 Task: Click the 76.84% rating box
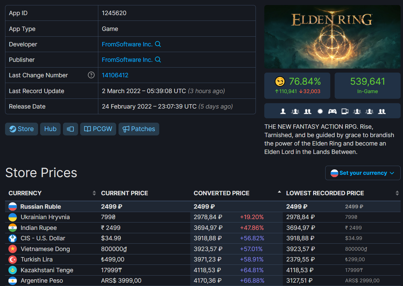(297, 86)
